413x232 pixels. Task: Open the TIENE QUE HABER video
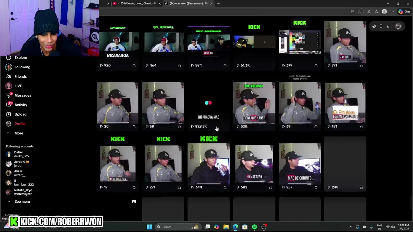pos(254,102)
